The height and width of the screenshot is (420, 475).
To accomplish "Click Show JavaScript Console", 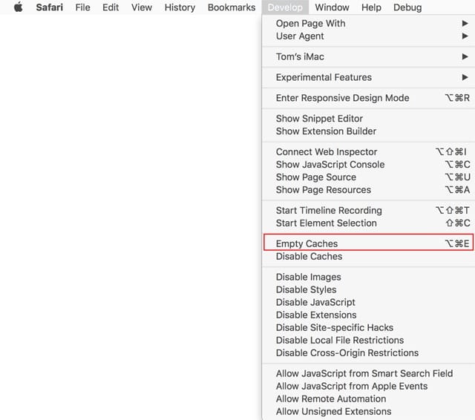I will click(x=330, y=164).
